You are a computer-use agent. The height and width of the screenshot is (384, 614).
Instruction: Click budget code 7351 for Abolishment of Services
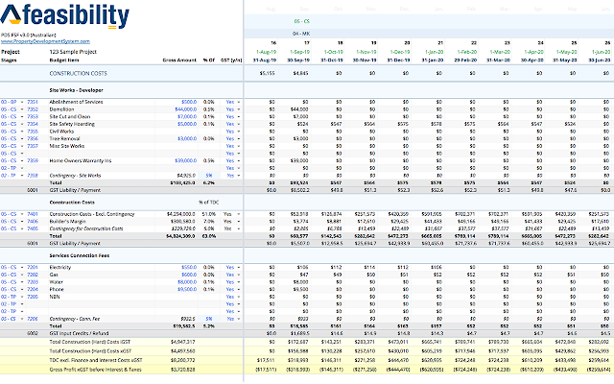tap(32, 101)
